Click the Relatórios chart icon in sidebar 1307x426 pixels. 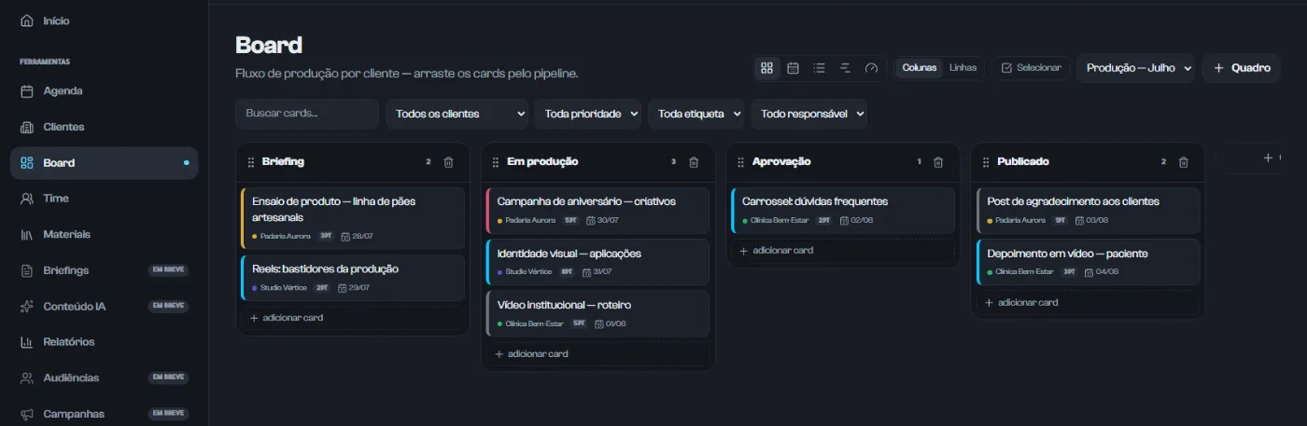pyautogui.click(x=27, y=342)
